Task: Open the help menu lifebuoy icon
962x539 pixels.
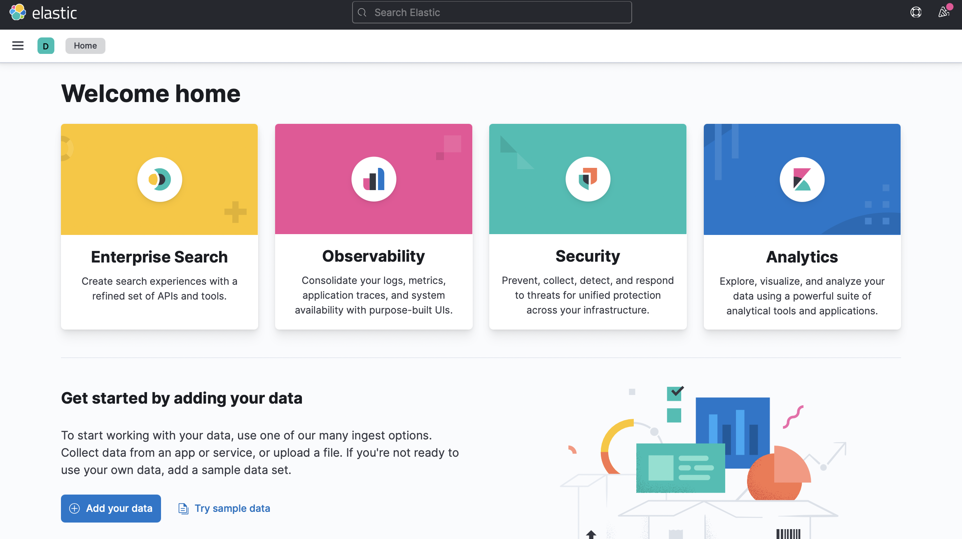Action: click(915, 12)
